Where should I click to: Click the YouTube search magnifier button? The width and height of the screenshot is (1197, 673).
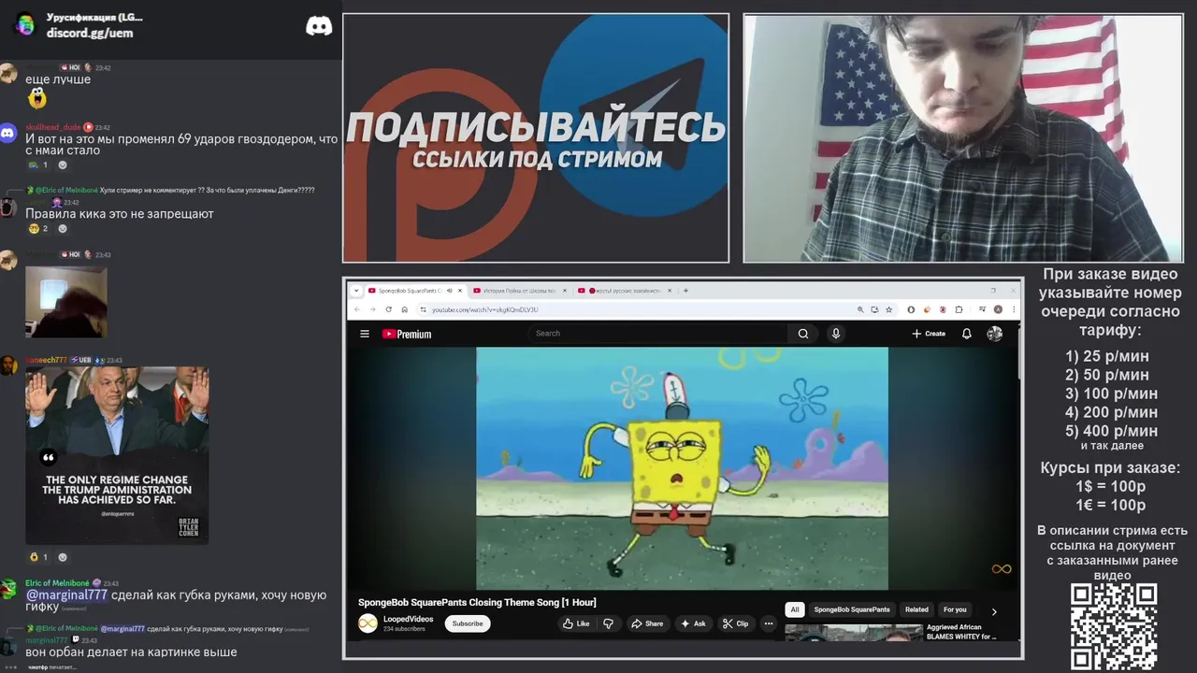pyautogui.click(x=803, y=333)
